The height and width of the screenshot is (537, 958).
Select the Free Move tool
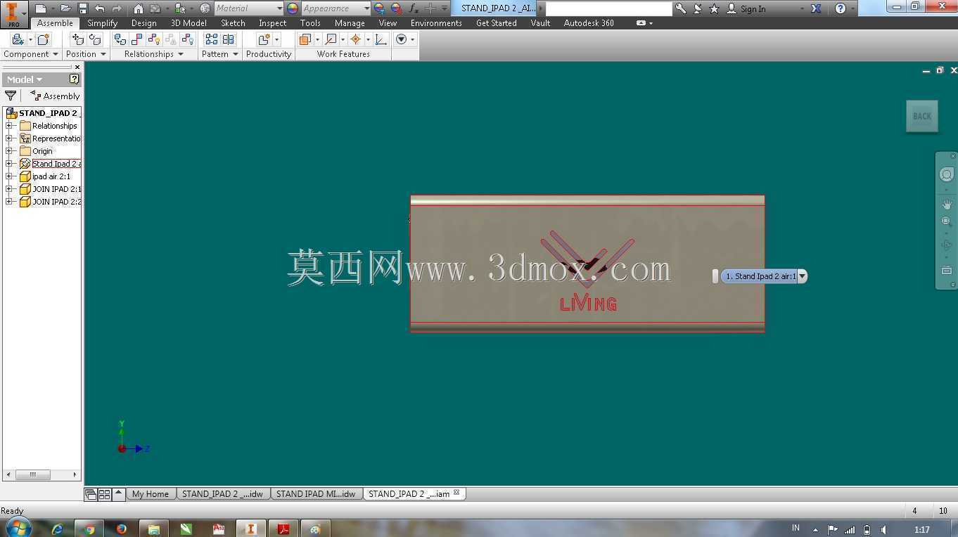click(x=78, y=39)
